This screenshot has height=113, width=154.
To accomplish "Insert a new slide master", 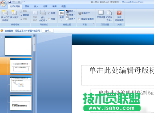I will (x=5, y=16).
